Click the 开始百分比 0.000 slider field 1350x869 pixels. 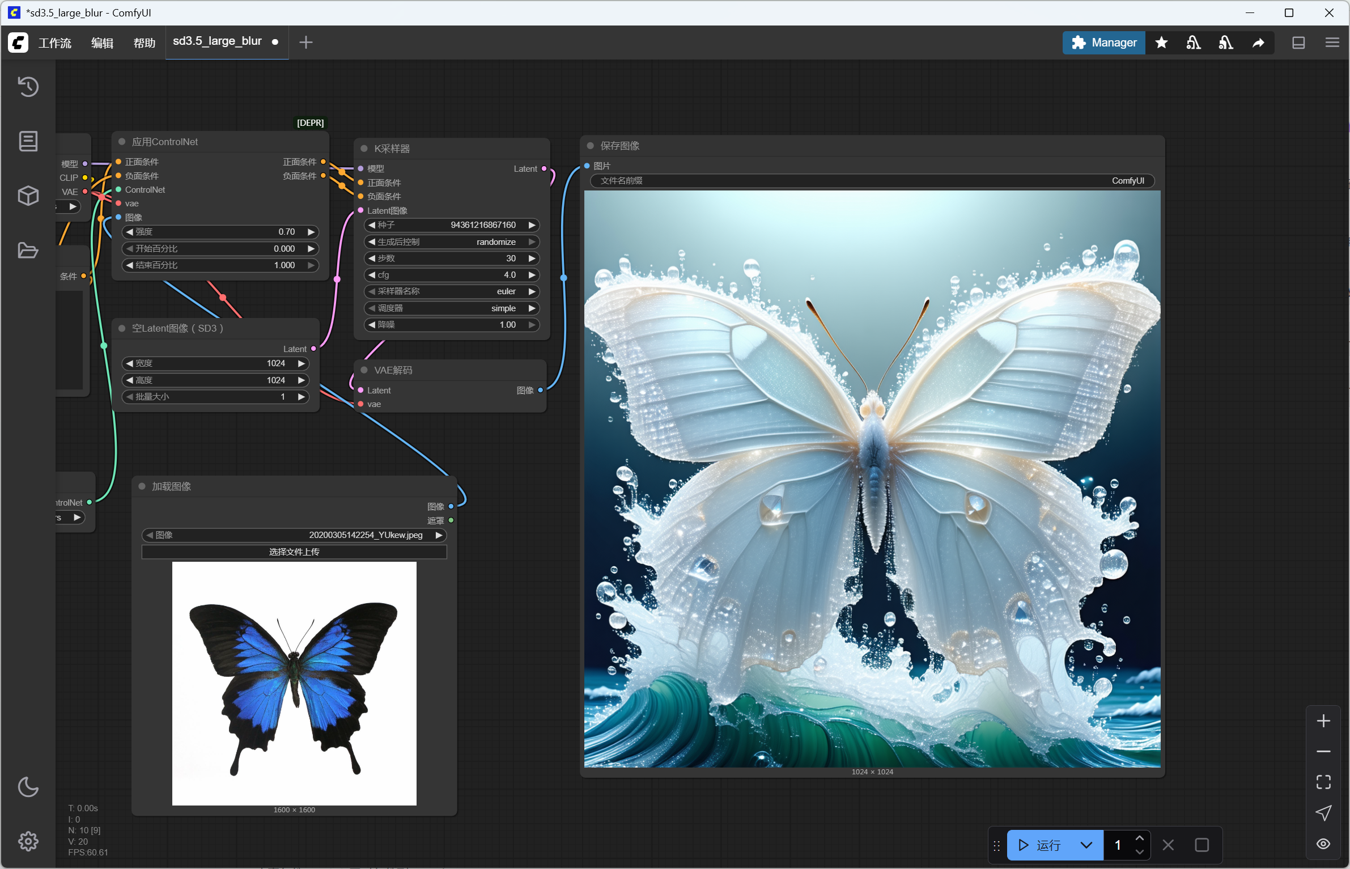coord(220,248)
